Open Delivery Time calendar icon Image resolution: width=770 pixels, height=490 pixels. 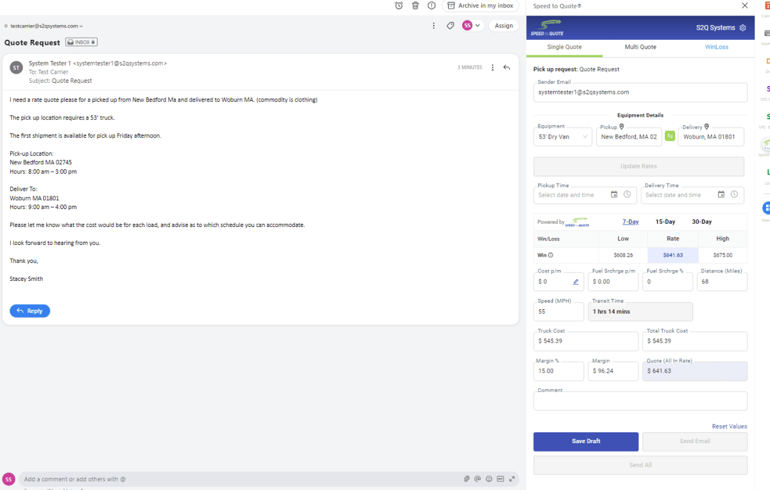(721, 195)
